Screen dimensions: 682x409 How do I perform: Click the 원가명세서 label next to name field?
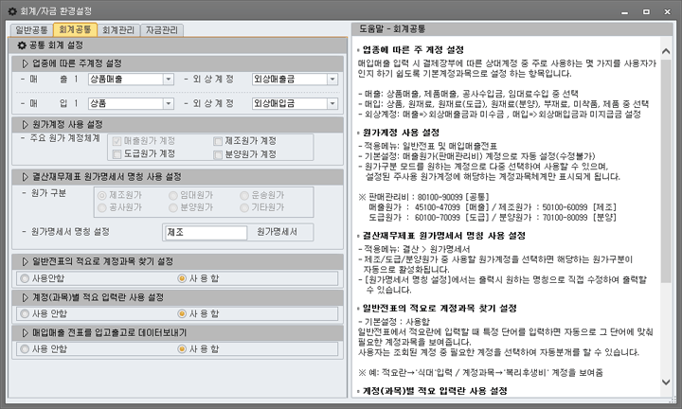pyautogui.click(x=277, y=232)
